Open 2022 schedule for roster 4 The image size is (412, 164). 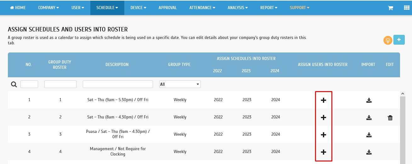(x=218, y=152)
